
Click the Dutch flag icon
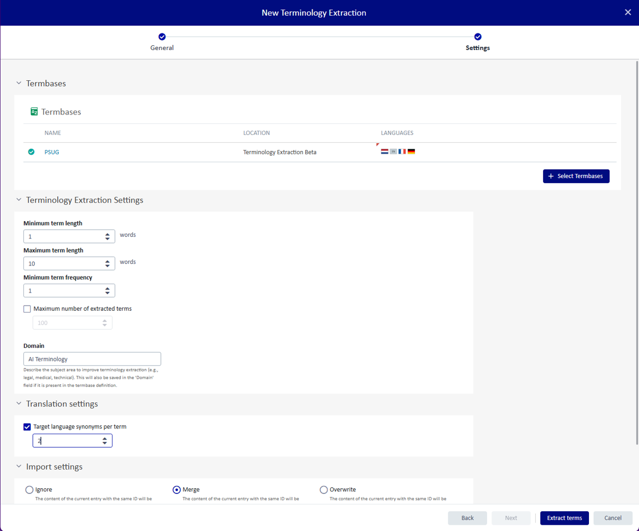pyautogui.click(x=384, y=151)
